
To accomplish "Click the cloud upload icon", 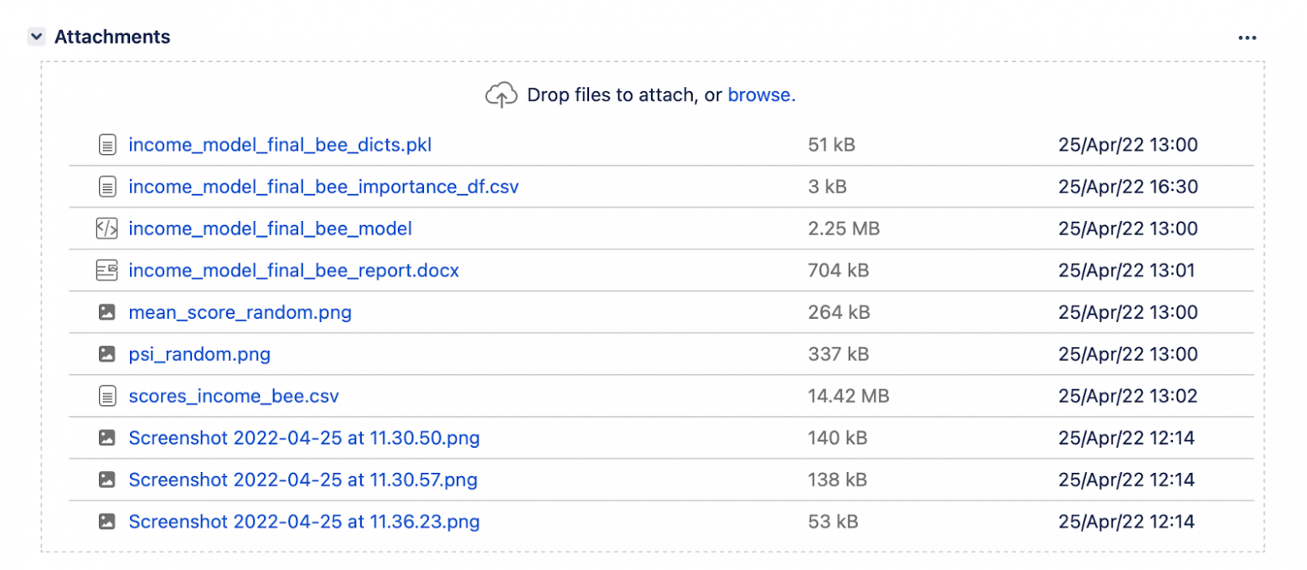I will click(501, 95).
